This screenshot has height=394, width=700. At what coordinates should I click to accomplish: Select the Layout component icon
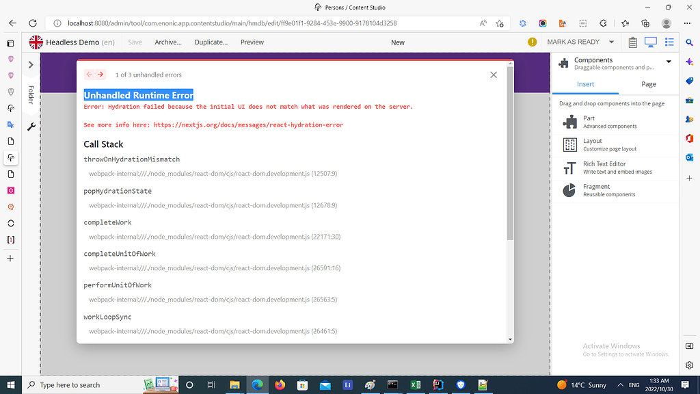coord(569,144)
